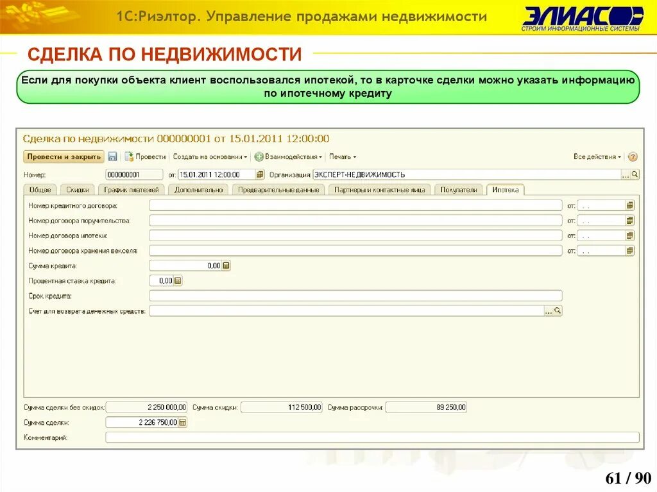This screenshot has height=492, width=657.
Task: Open the Все действия dropdown
Action: (597, 157)
